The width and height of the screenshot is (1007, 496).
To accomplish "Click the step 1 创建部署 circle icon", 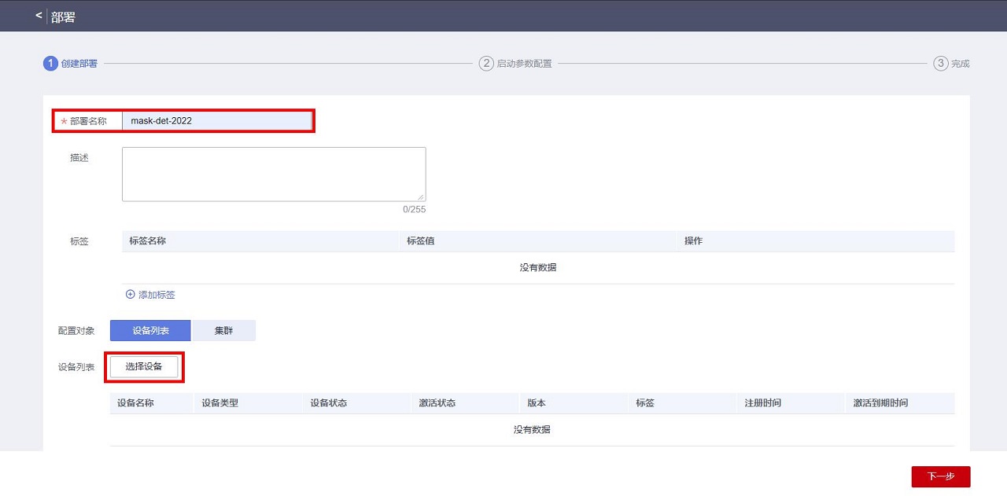I will pos(50,64).
